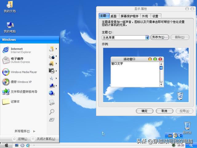197x148 pixels.
Task: Expand the media disc submenu arrow
Action: click(56, 71)
